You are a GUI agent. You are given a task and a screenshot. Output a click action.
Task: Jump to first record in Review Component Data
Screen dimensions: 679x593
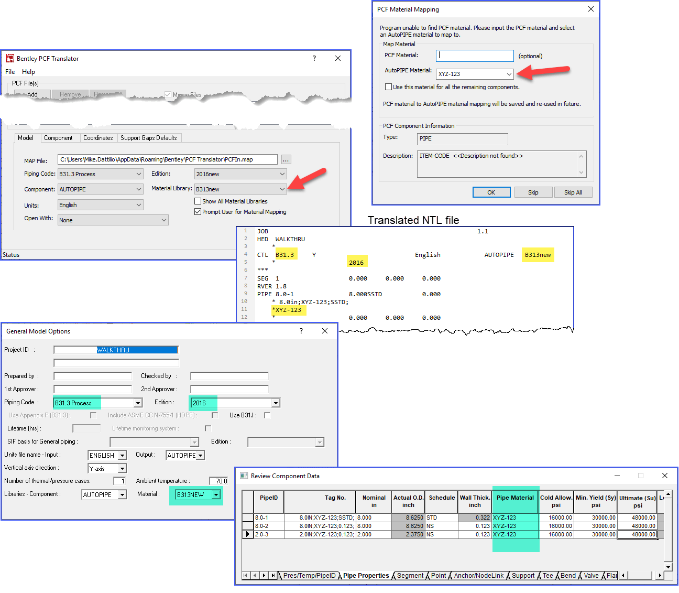click(x=245, y=575)
